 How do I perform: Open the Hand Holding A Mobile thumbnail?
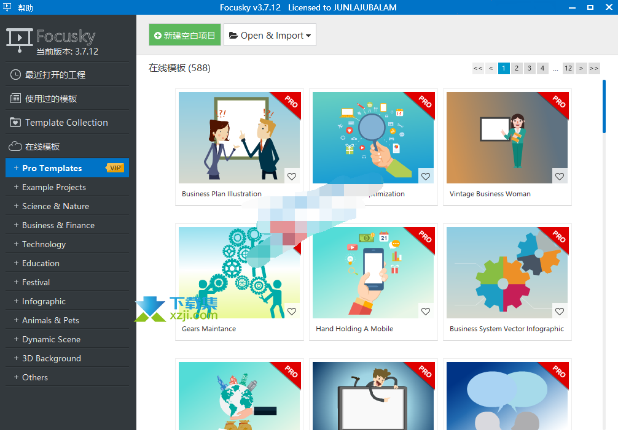click(x=374, y=272)
